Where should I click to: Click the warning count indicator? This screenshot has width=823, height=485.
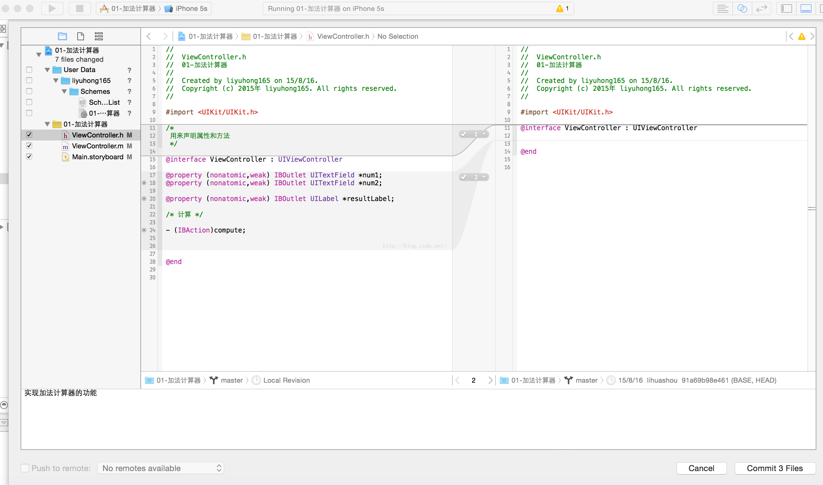pyautogui.click(x=563, y=8)
